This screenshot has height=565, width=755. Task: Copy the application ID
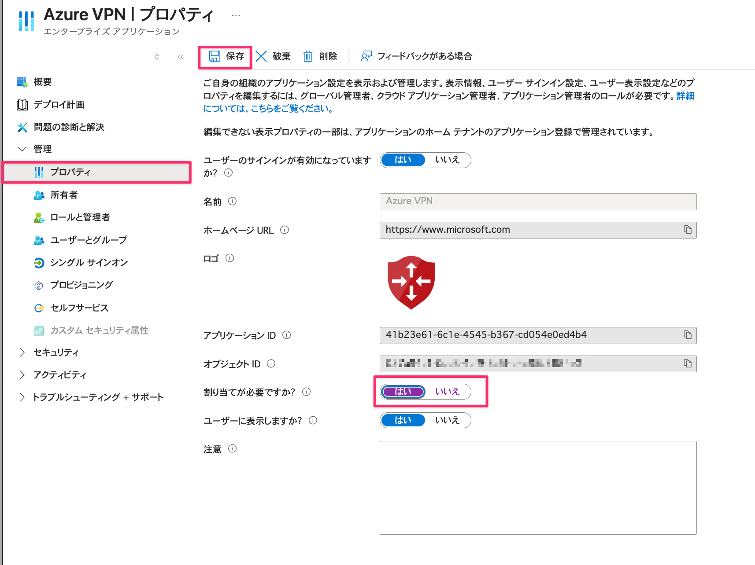[688, 335]
